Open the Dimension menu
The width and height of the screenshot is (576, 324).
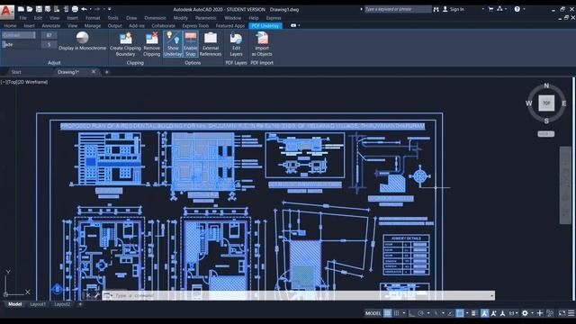(155, 18)
